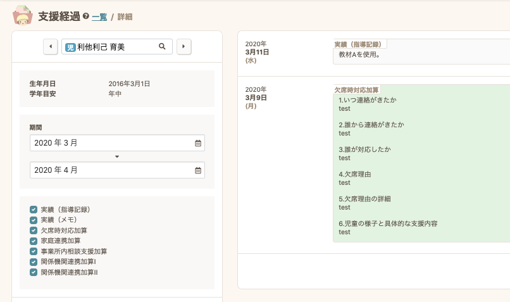Uncheck 関係機関連携加算I checkbox
The width and height of the screenshot is (510, 302).
tap(34, 261)
